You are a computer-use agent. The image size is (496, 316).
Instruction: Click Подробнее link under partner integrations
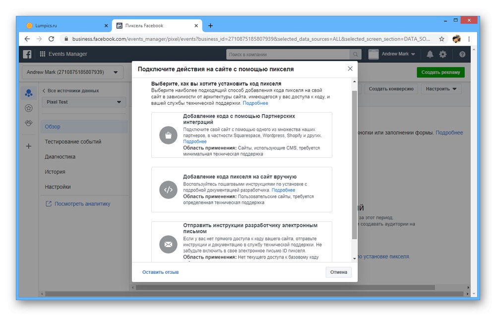click(x=195, y=142)
